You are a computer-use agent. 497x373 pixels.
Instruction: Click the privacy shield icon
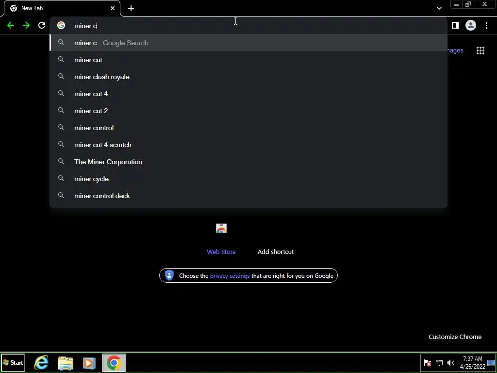click(x=169, y=275)
